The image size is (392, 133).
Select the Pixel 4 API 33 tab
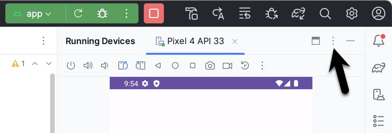click(190, 41)
